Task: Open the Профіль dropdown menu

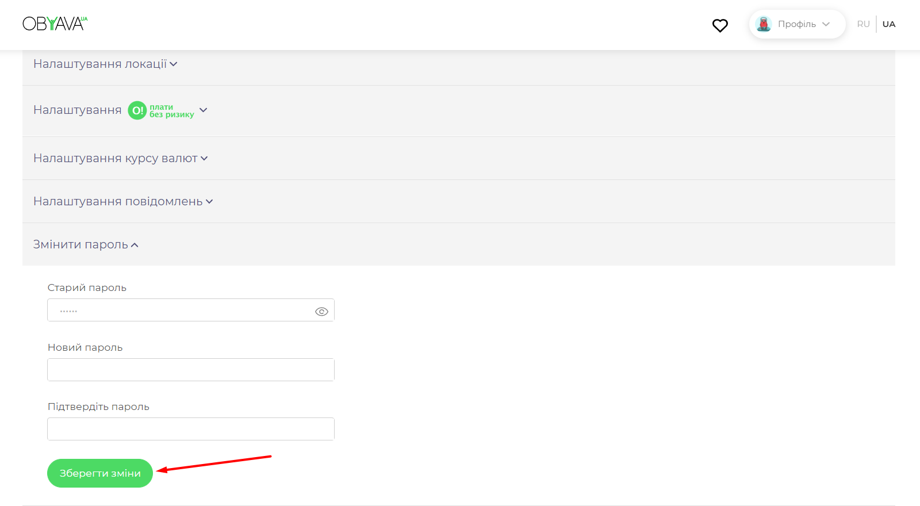Action: pyautogui.click(x=797, y=24)
